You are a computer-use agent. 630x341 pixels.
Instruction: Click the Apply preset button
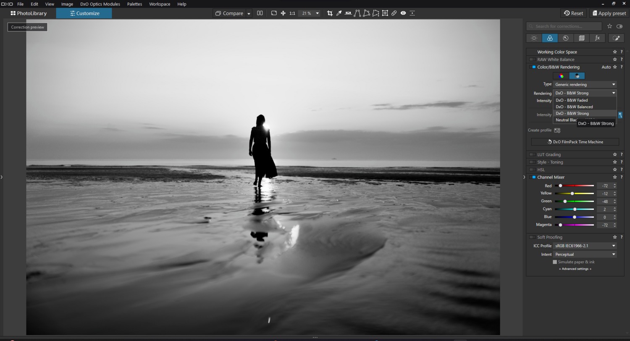coord(609,13)
